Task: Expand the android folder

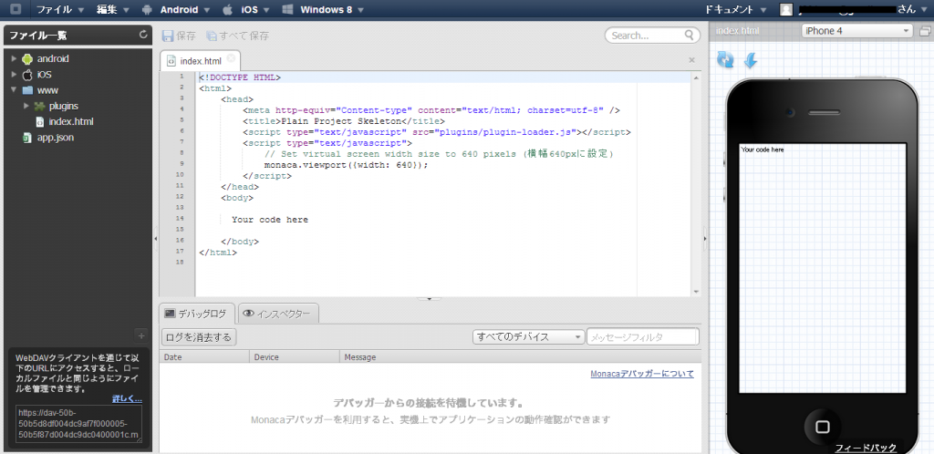Action: point(14,58)
